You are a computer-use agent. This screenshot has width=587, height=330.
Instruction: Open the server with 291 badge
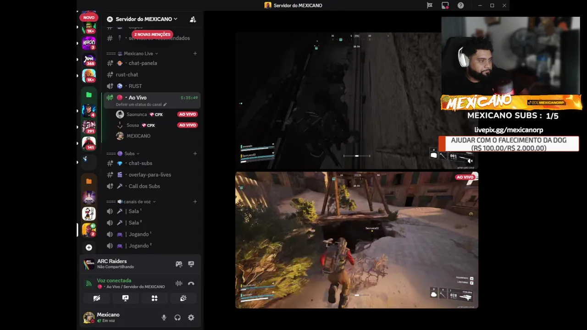pyautogui.click(x=89, y=127)
